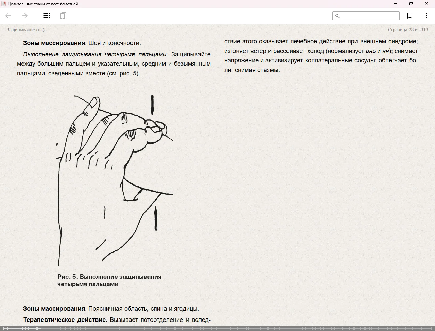The image size is (435, 331).
Task: Go forward with the right arrow
Action: click(x=25, y=16)
